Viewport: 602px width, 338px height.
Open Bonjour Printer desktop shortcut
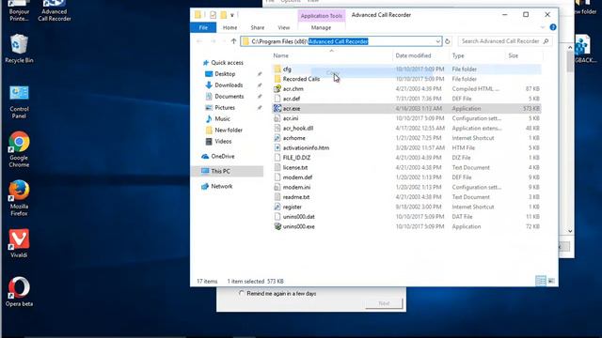[19, 10]
